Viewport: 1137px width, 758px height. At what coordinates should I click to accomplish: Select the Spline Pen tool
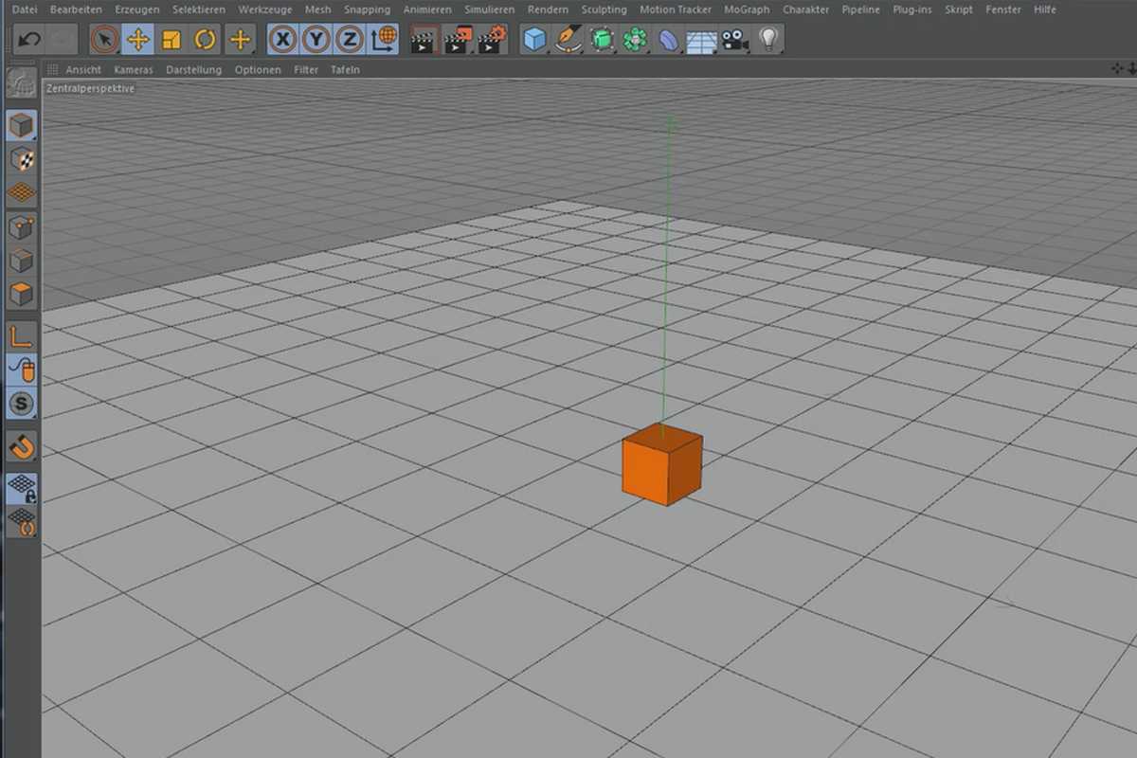click(x=568, y=40)
